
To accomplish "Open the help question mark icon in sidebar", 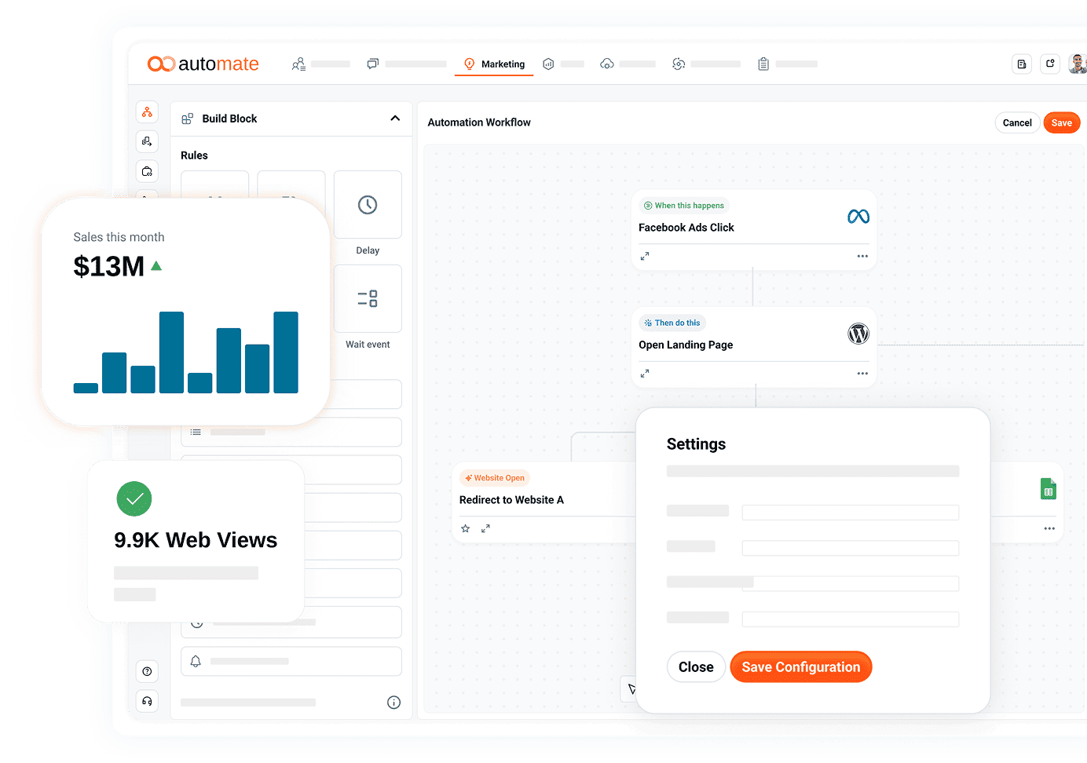I will (147, 671).
